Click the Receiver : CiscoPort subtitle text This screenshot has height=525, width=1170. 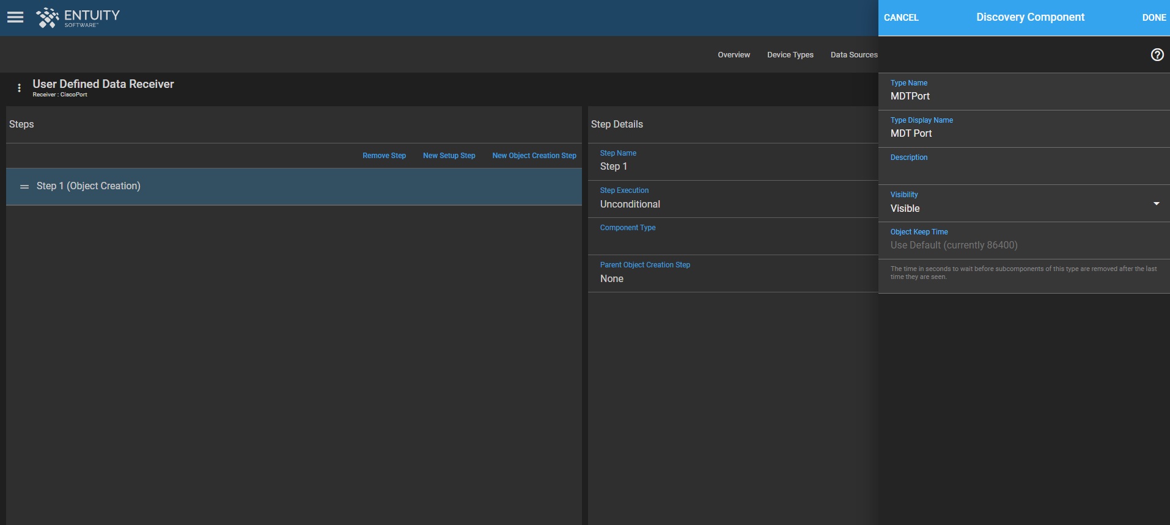pyautogui.click(x=60, y=95)
